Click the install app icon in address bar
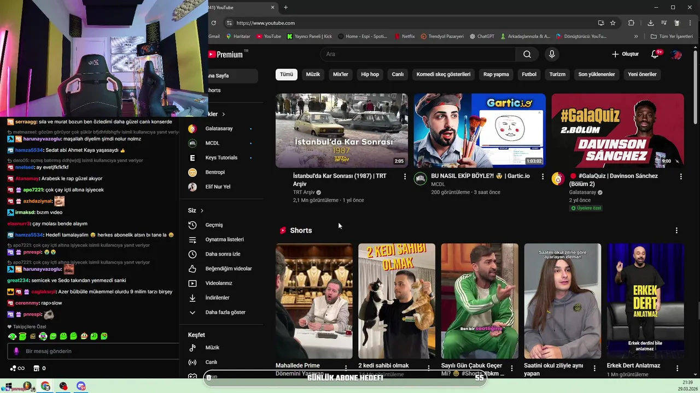This screenshot has height=393, width=700. coord(601,23)
